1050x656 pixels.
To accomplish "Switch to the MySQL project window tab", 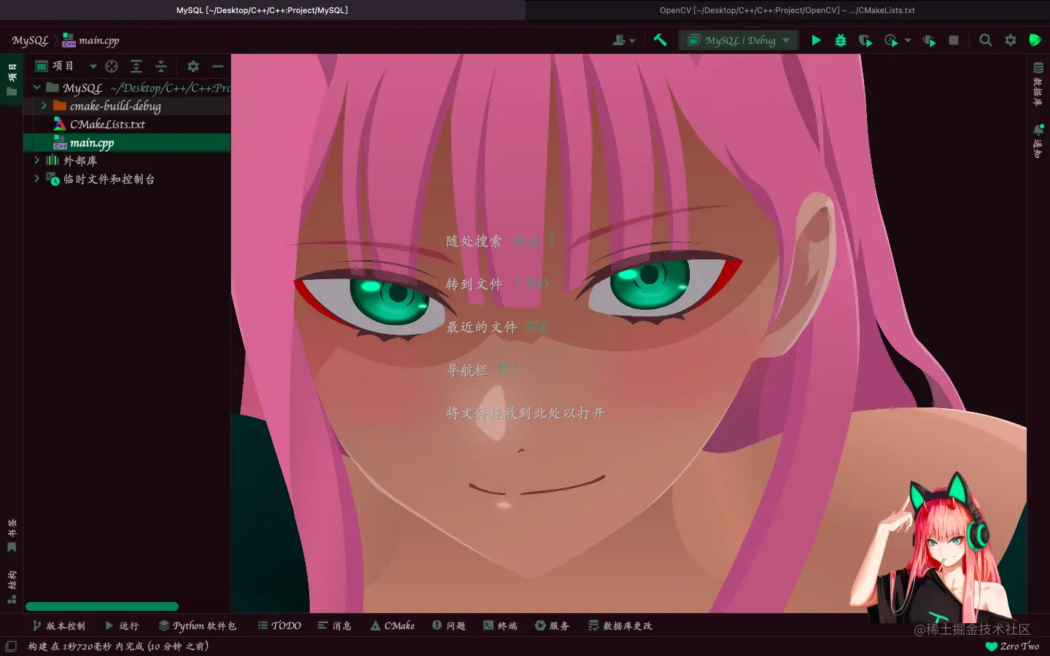I will tap(262, 10).
